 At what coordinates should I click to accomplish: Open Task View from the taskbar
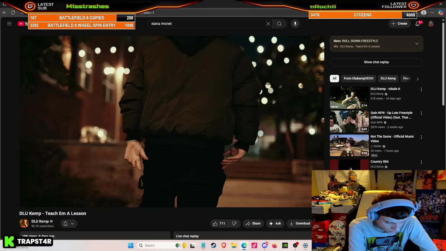(x=192, y=245)
